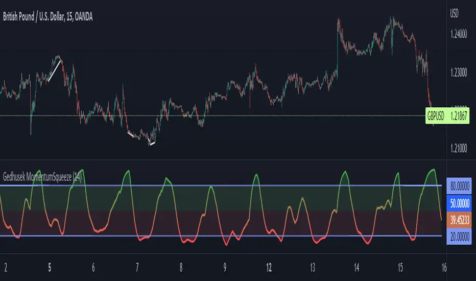Click the 1.23000 price axis label
476x281 pixels.
[x=459, y=73]
